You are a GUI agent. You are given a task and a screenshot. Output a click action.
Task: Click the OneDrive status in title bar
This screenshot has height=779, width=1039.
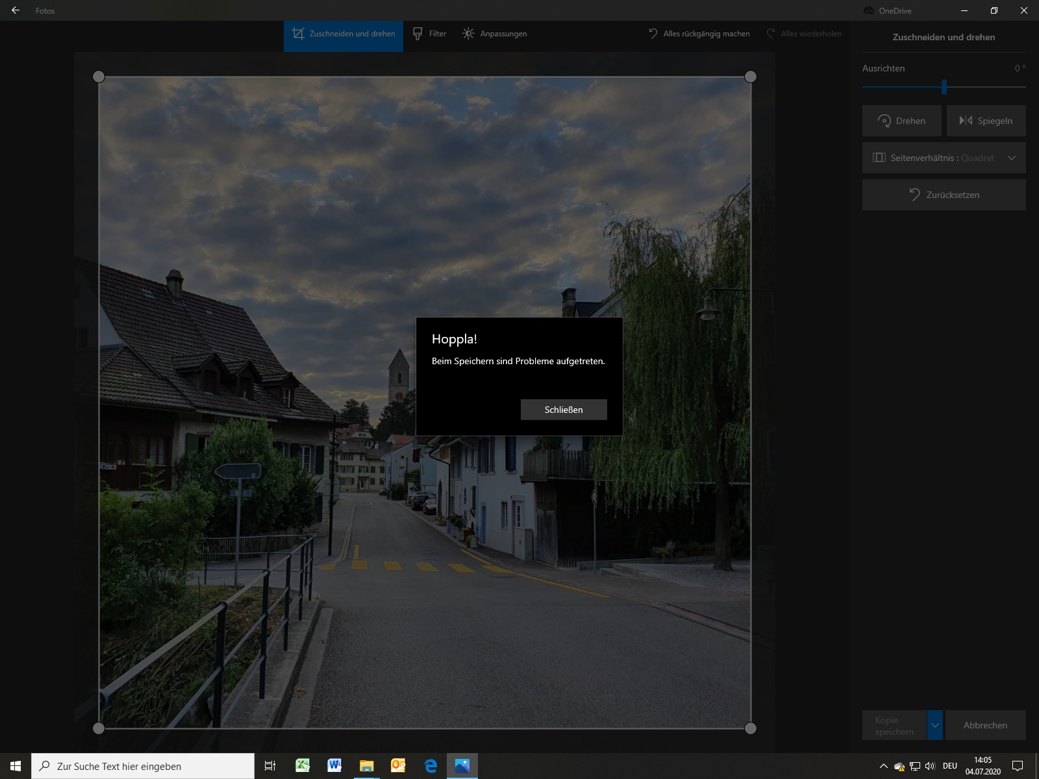pos(887,10)
